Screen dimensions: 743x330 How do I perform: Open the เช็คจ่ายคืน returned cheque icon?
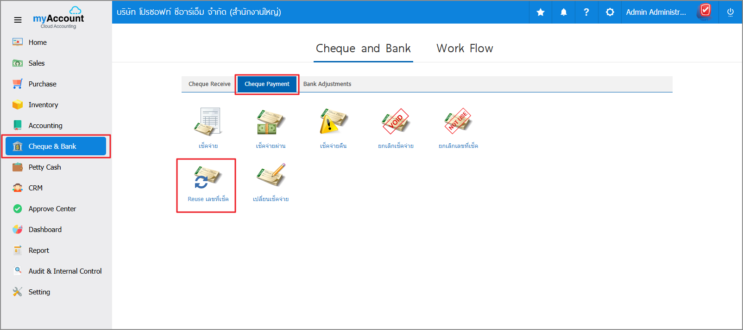point(333,122)
